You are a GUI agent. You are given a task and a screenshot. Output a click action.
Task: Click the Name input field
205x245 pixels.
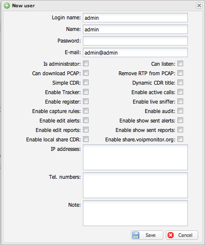135,29
